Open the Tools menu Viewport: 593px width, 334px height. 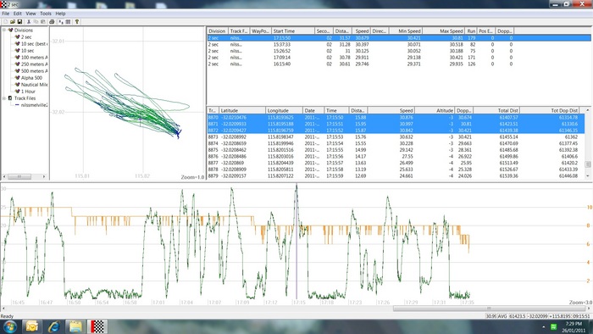[x=46, y=14]
